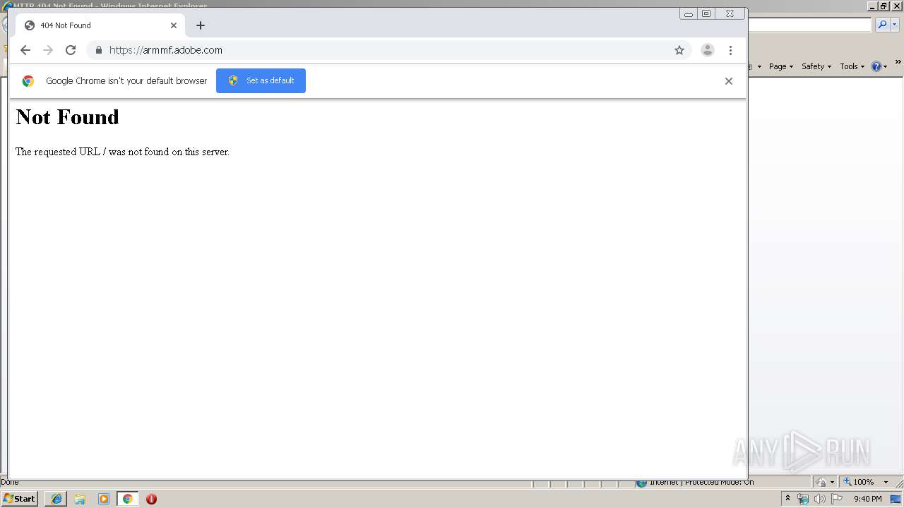Viewport: 904px width, 508px height.
Task: Click the Chrome taskbar button
Action: click(127, 499)
